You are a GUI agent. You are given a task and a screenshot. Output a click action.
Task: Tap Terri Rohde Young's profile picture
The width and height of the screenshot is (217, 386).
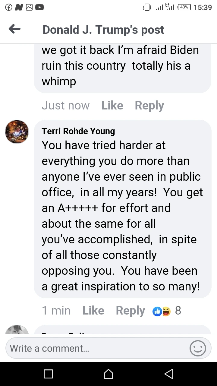[x=17, y=131]
